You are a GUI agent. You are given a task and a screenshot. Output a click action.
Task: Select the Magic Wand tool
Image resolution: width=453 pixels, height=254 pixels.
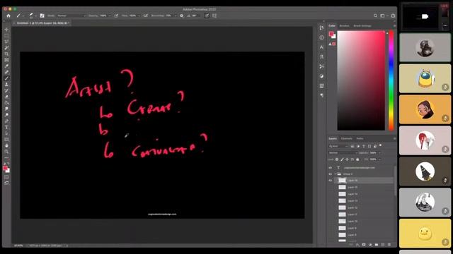click(x=6, y=48)
